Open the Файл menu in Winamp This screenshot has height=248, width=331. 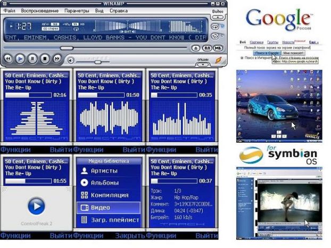click(9, 11)
